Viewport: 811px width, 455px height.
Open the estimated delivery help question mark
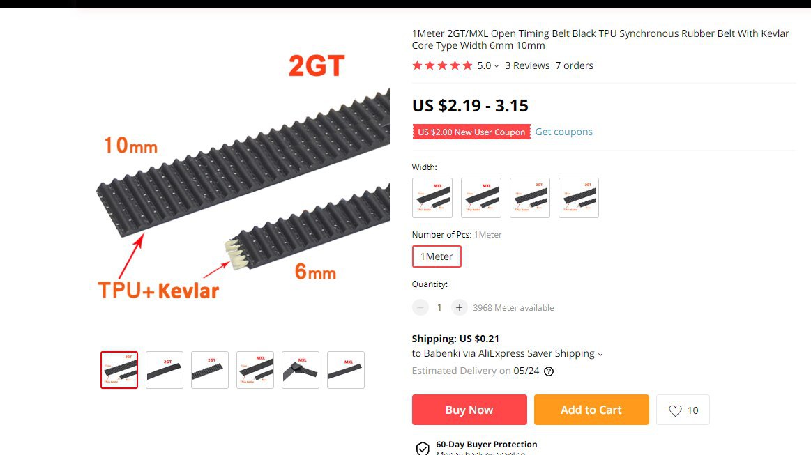[549, 371]
